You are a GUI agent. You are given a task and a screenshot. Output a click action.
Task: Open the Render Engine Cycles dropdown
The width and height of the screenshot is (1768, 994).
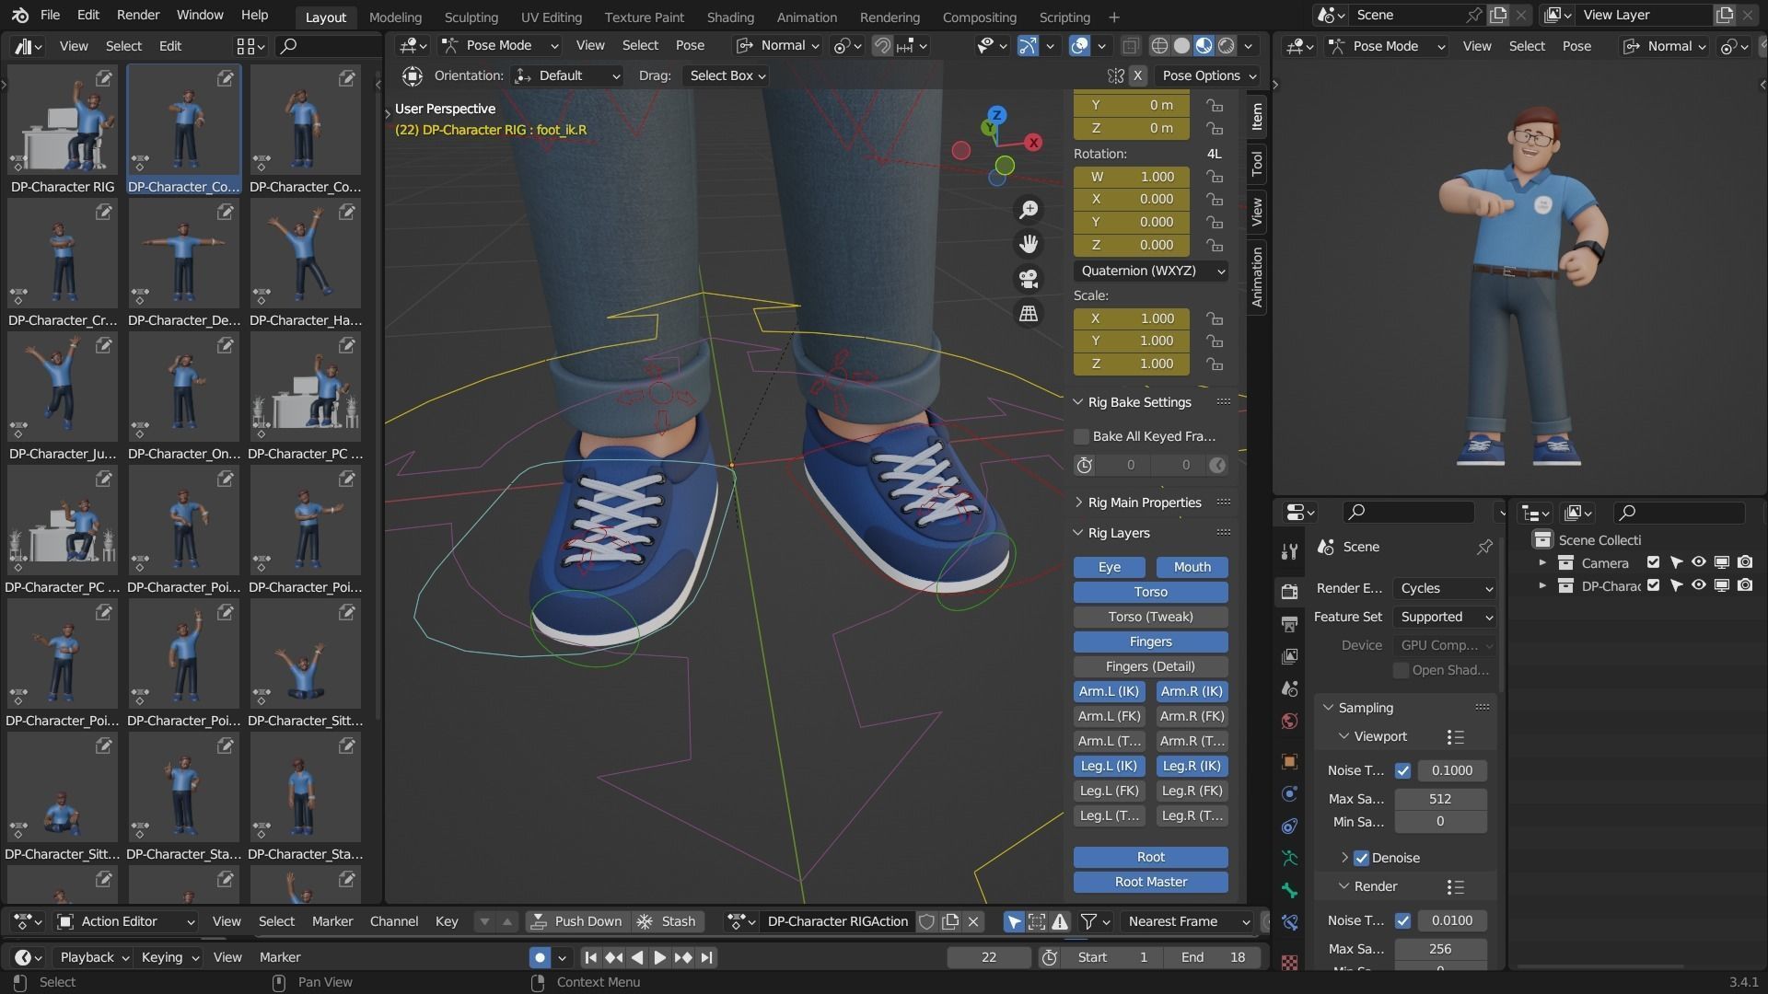(x=1444, y=588)
